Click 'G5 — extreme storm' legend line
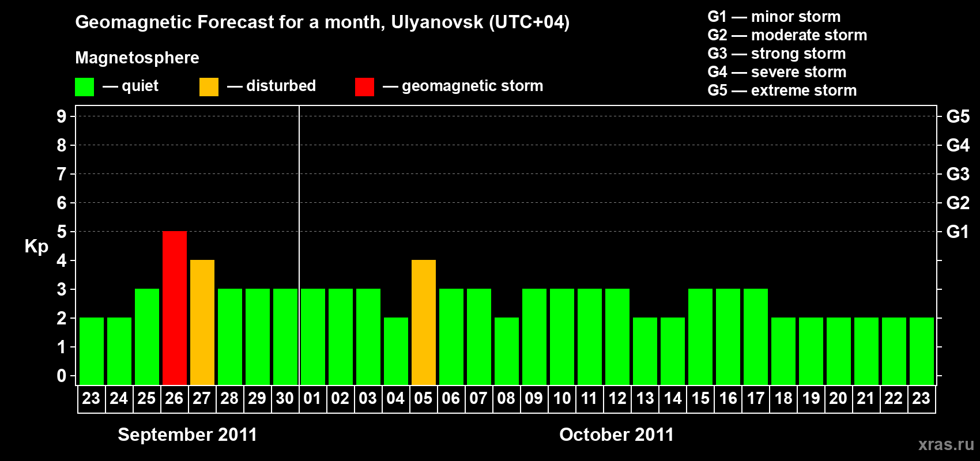Image resolution: width=980 pixels, height=461 pixels. click(x=782, y=90)
